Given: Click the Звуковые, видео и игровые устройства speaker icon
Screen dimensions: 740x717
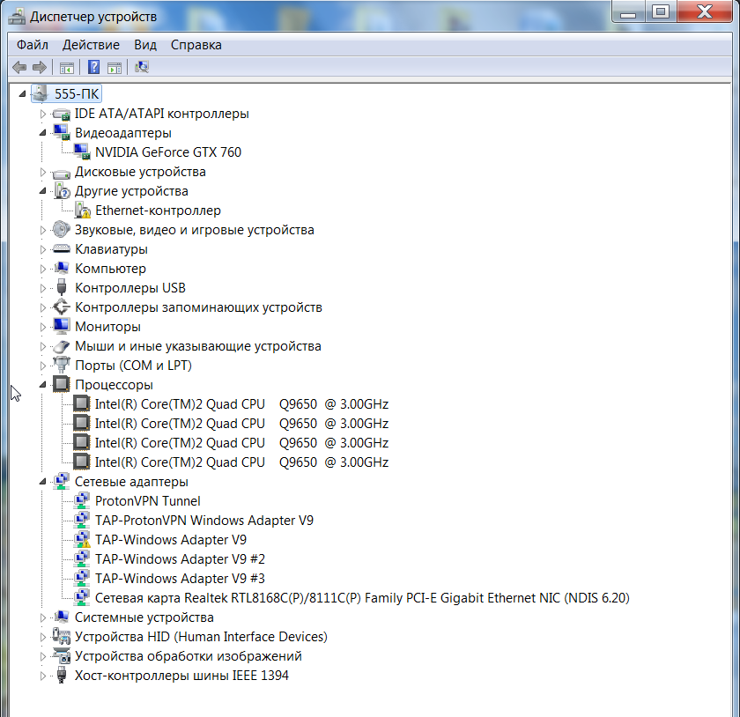Looking at the screenshot, I should [61, 229].
